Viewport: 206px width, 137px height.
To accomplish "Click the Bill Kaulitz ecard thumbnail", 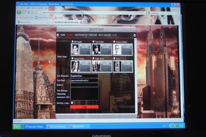I will 81,50.
